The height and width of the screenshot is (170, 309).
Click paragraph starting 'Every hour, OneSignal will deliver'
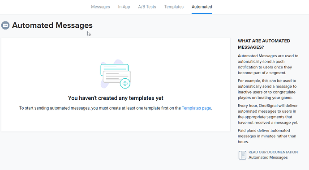268,114
